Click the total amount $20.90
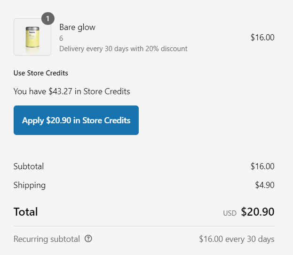Image resolution: width=293 pixels, height=255 pixels. (258, 212)
